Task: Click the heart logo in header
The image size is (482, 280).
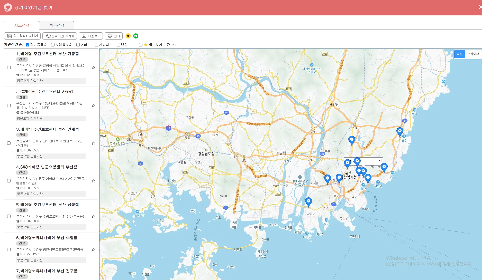Action: click(x=8, y=7)
